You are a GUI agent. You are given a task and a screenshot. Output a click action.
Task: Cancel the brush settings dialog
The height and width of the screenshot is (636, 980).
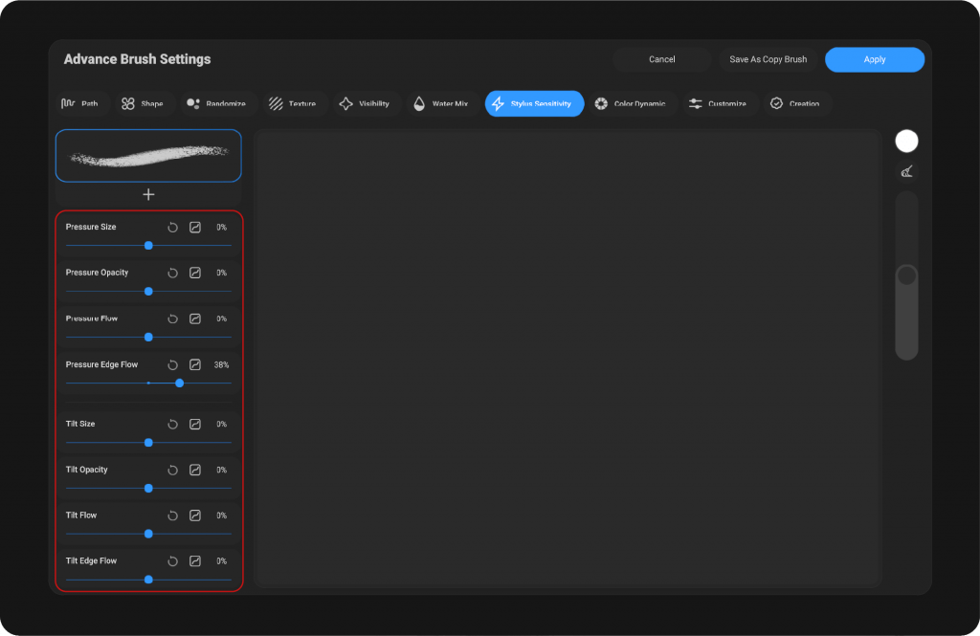pyautogui.click(x=661, y=59)
